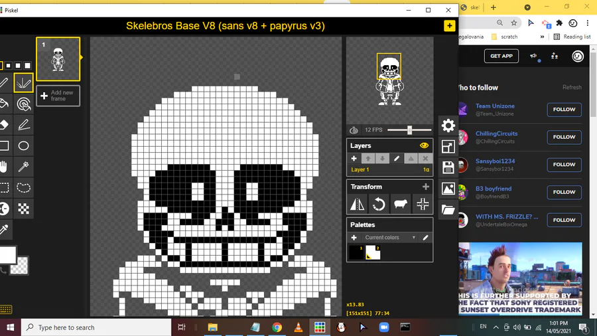Click the GET APP button

[x=501, y=56]
